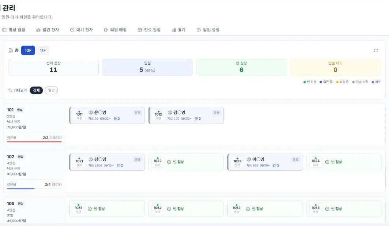389x226 pixels.
Task: Click the building icon next to 층
Action: click(x=10, y=50)
